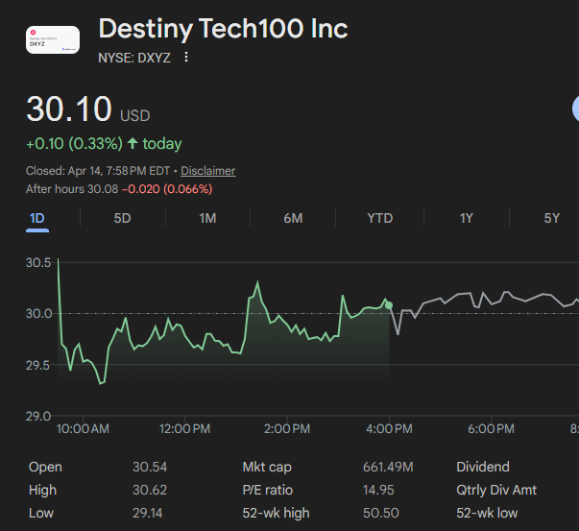Image resolution: width=579 pixels, height=531 pixels.
Task: Click the Low value 29.14
Action: pos(148,513)
